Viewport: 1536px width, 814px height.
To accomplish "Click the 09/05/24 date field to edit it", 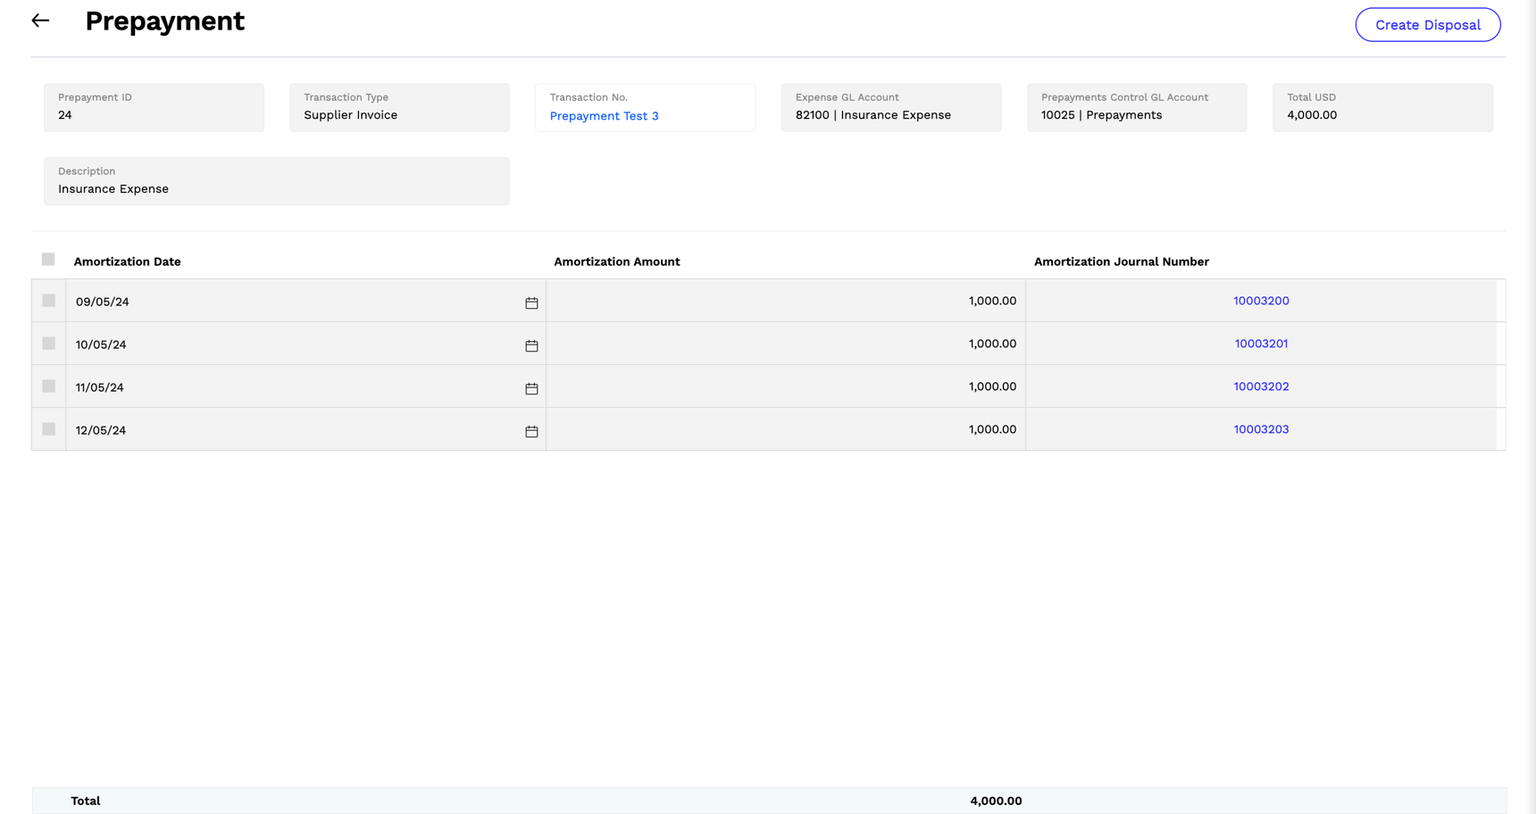I will tap(101, 301).
